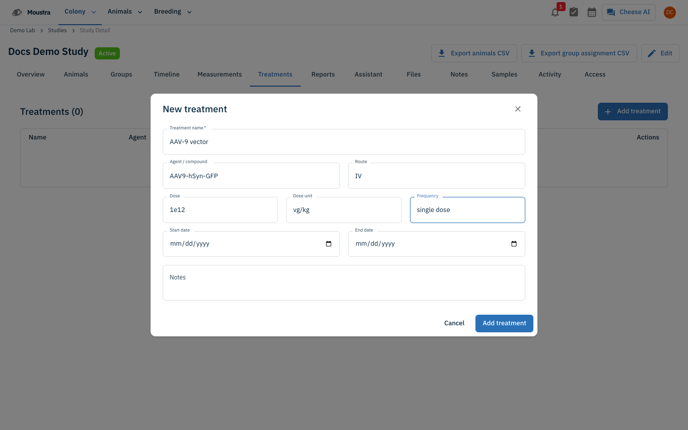Click the Frequency input field

[x=467, y=210]
